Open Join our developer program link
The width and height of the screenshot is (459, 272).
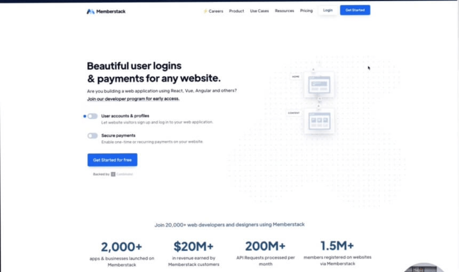pyautogui.click(x=133, y=99)
